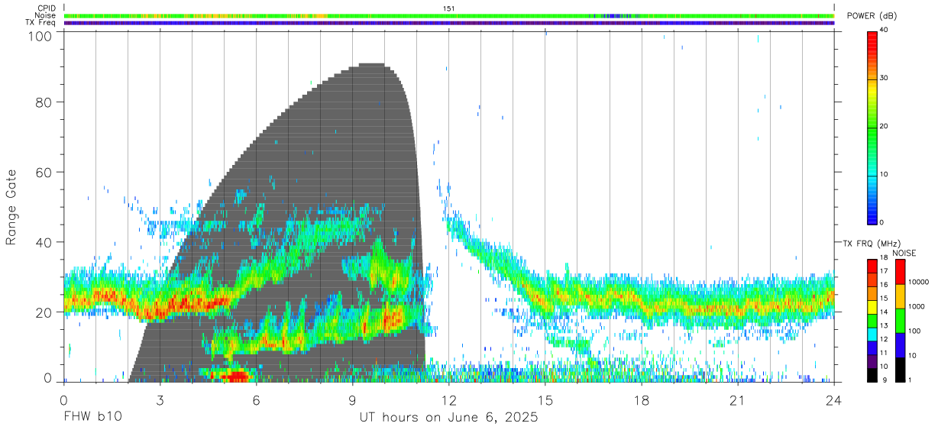This screenshot has height=433, width=938.
Task: Click the x-axis tick label '24'
Action: [834, 400]
